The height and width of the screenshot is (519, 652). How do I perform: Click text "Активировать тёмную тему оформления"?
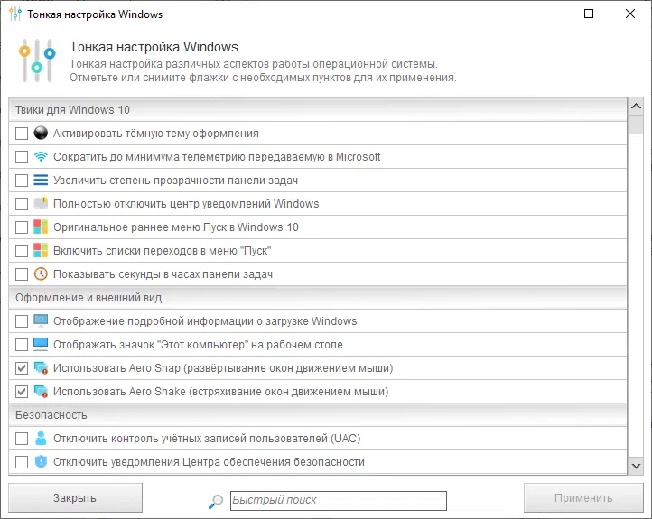coord(156,134)
